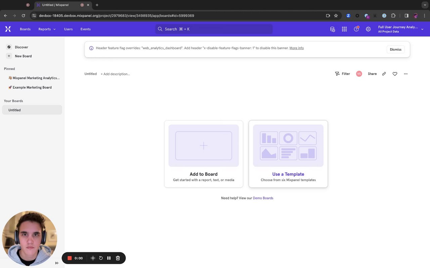This screenshot has width=430, height=268.
Task: Expand the browser tab search chevron
Action: [x=425, y=5]
